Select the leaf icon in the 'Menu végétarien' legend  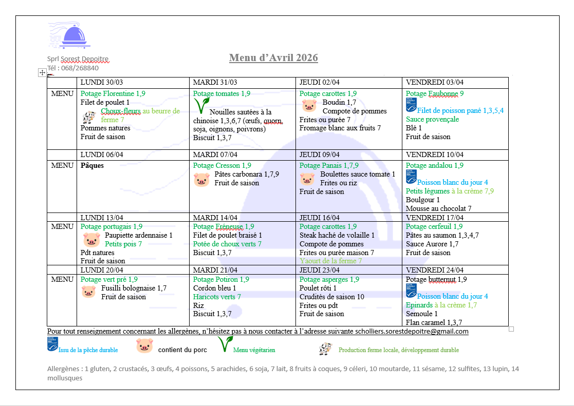point(224,344)
